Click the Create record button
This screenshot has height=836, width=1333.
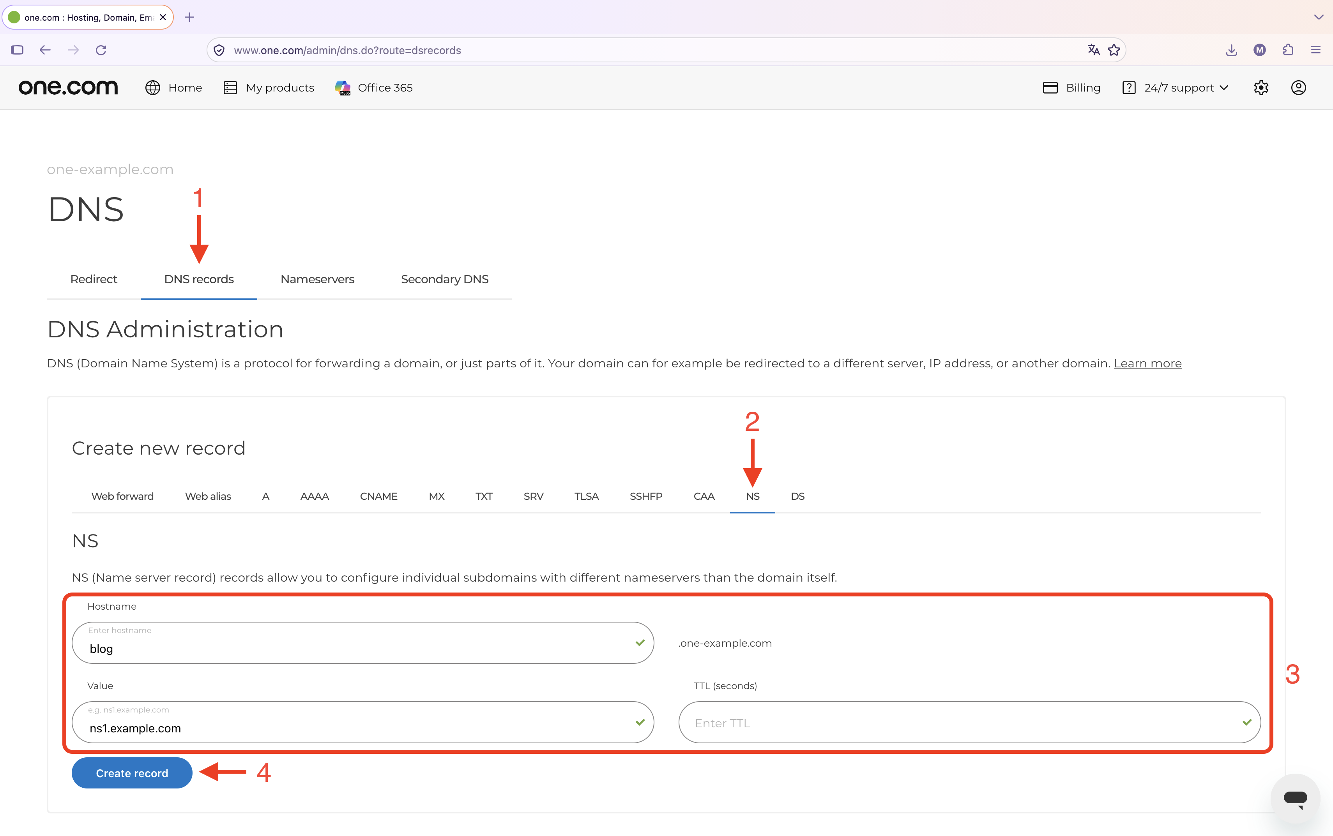pos(132,773)
